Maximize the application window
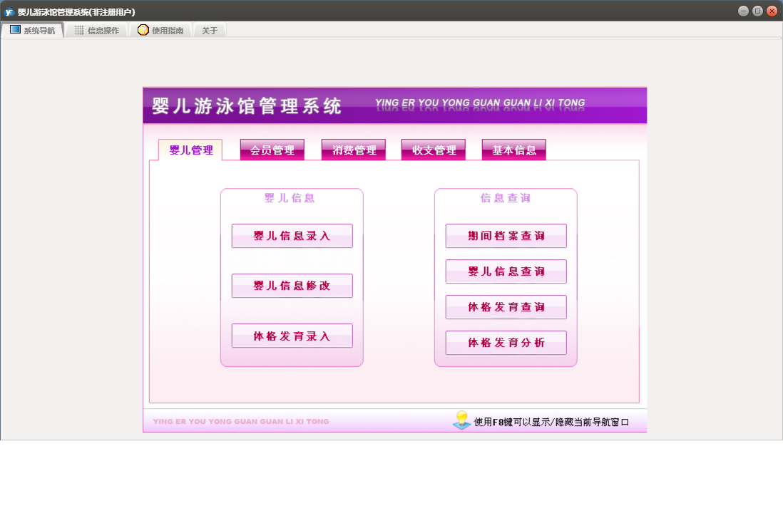 [x=757, y=11]
